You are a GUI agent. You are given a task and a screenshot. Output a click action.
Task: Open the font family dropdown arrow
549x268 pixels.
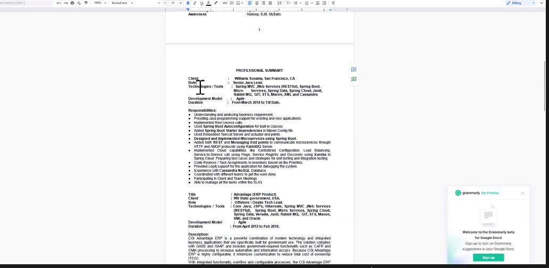[x=158, y=3]
